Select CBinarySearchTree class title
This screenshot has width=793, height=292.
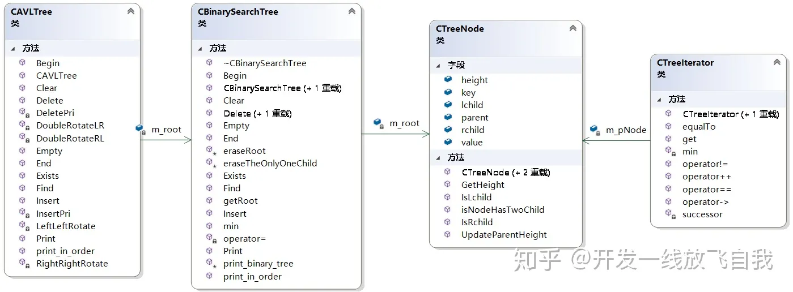pyautogui.click(x=238, y=11)
